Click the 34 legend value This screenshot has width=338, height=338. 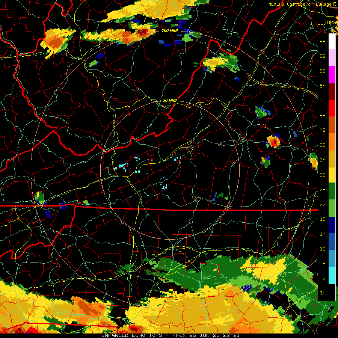click(323, 160)
